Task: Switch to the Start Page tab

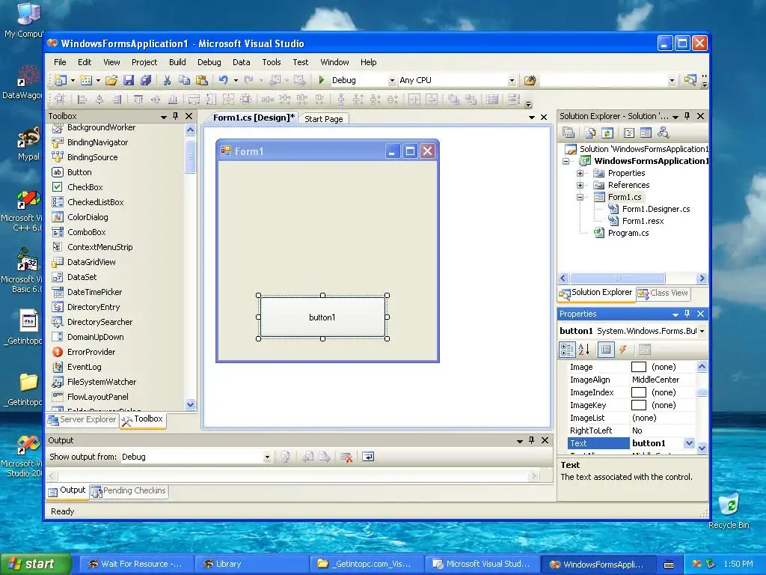Action: click(324, 119)
